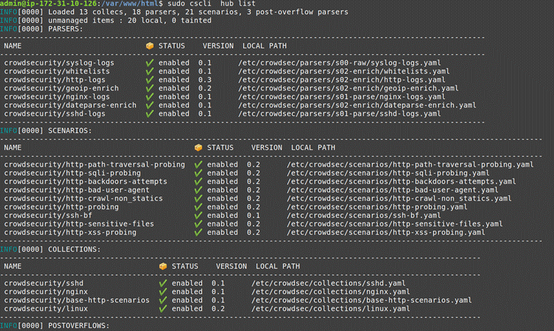This screenshot has height=331, width=554.
Task: Click the 'crowdsecurity/http-path-traversal-probing' scenario name
Action: point(95,165)
